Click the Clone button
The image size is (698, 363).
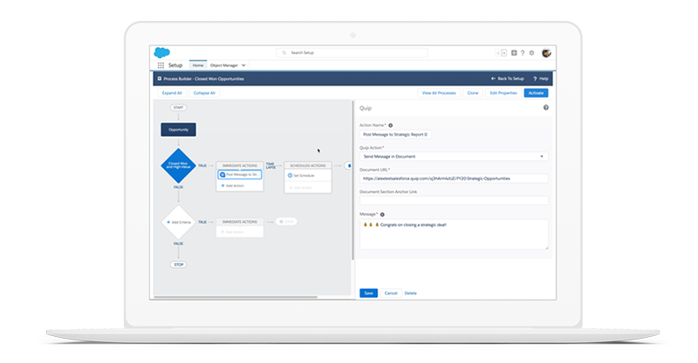tap(473, 93)
